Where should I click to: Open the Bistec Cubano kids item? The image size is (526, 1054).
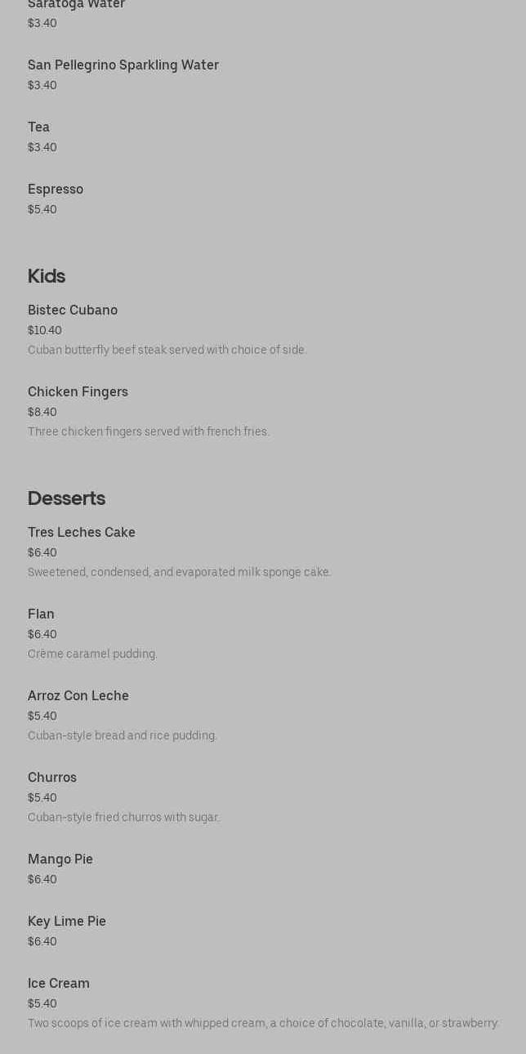coord(73,310)
